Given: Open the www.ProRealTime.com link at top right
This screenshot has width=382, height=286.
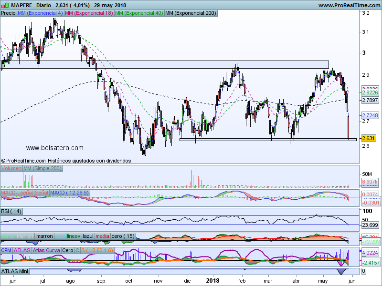Looking at the screenshot, I should click(x=349, y=5).
